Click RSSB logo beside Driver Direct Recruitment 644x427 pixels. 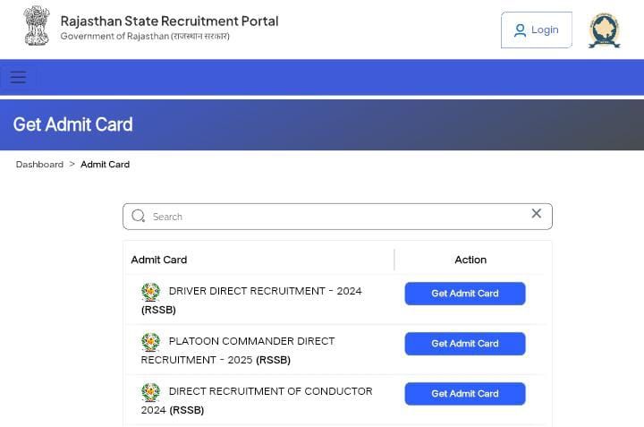150,292
